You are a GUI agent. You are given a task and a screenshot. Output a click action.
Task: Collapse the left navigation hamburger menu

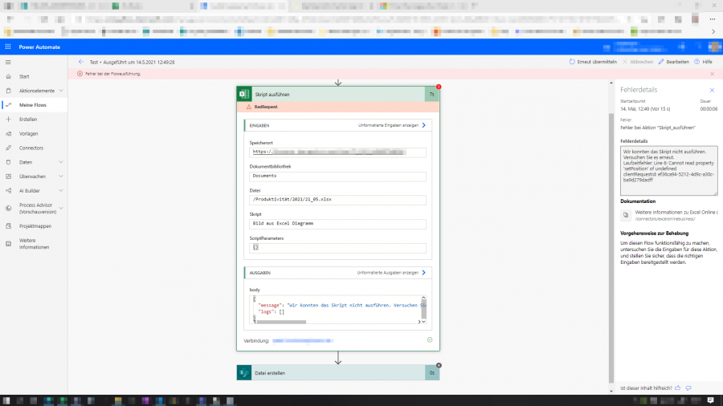pos(8,62)
